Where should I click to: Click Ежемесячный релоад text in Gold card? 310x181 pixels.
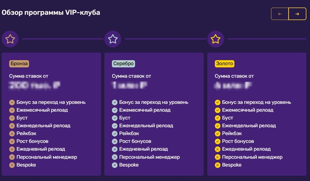point(248,110)
